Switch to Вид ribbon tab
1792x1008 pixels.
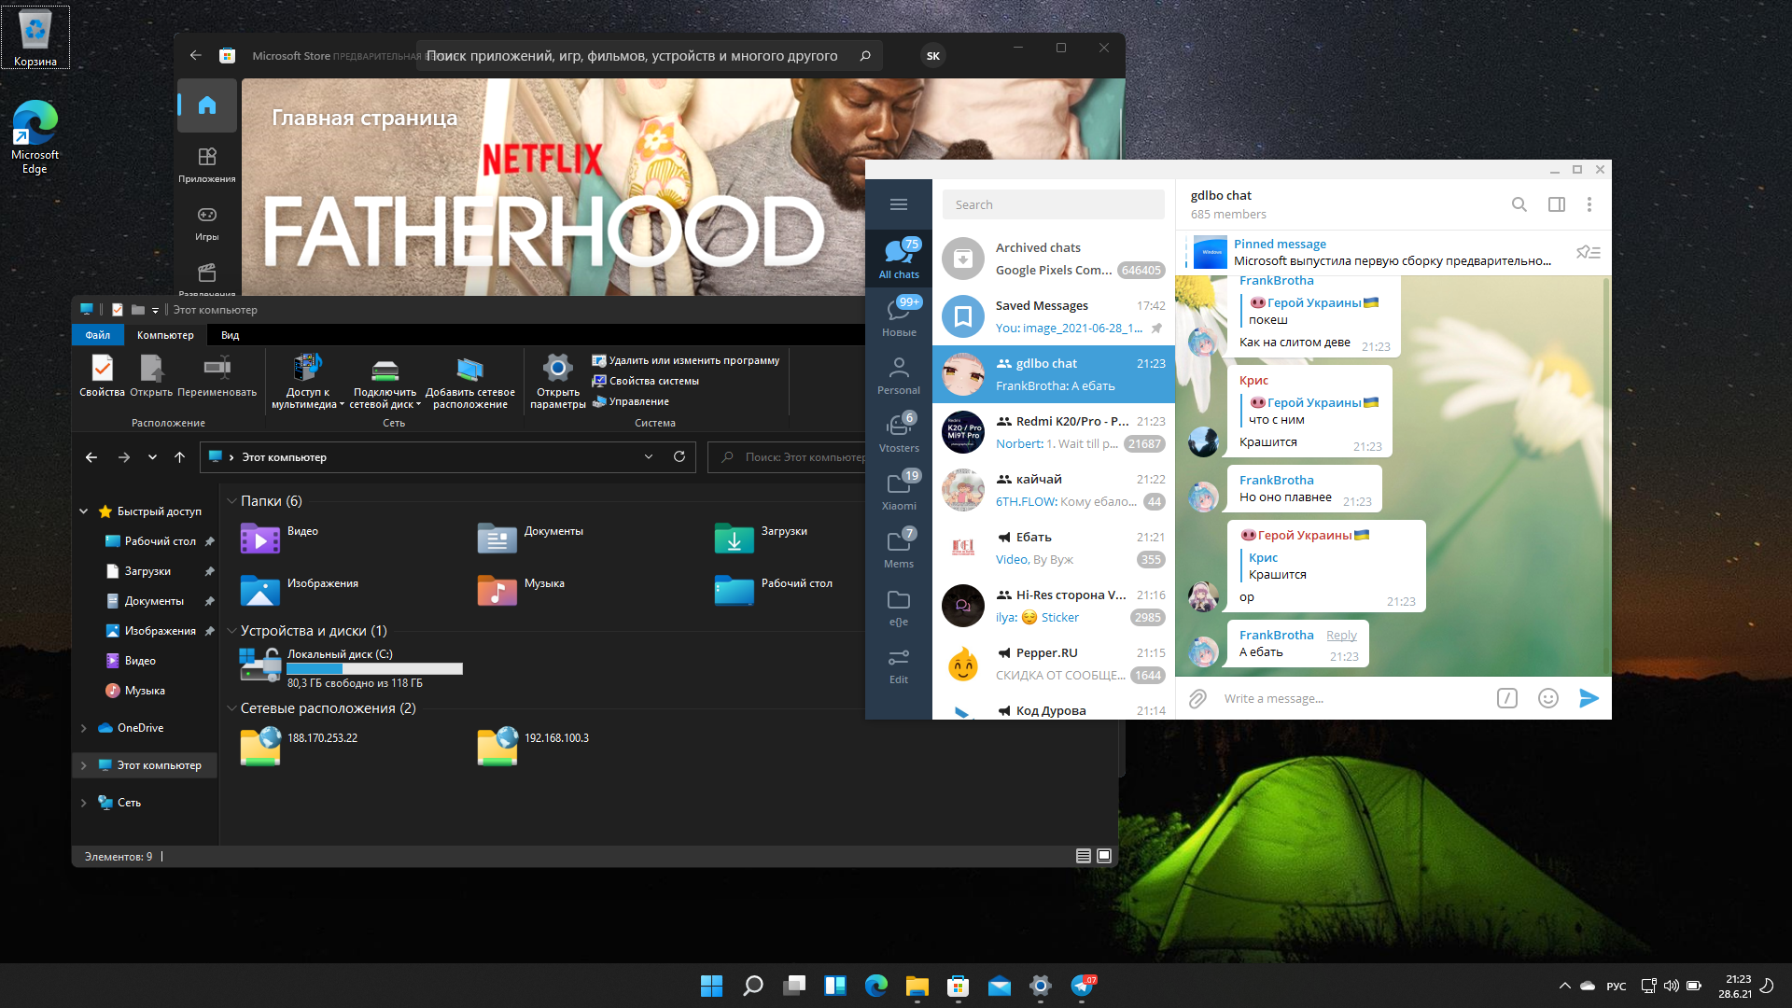point(231,335)
